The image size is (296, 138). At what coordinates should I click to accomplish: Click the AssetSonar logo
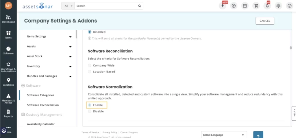click(38, 6)
